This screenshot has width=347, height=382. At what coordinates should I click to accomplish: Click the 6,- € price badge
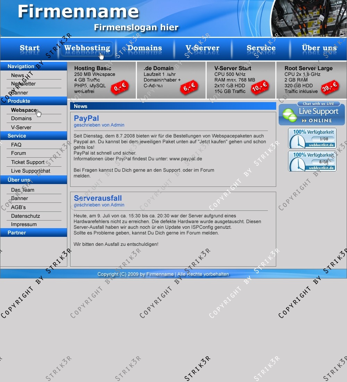tap(189, 87)
